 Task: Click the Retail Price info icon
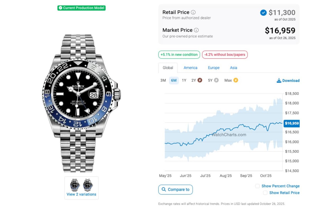coord(193,12)
